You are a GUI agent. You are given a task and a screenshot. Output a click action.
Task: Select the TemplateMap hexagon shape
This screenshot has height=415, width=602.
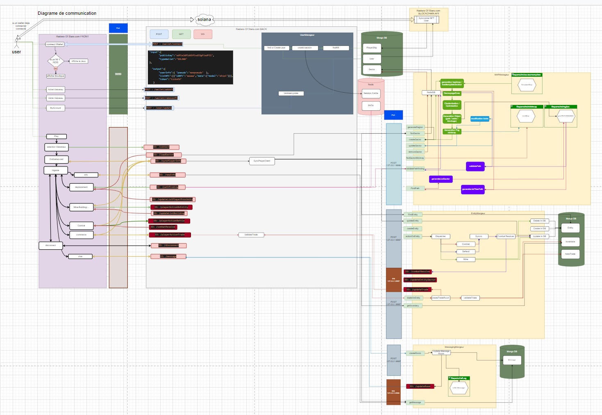click(527, 85)
